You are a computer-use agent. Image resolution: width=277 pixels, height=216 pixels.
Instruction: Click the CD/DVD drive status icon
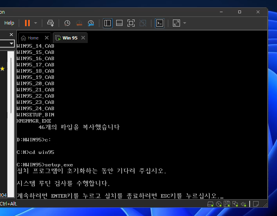(x=219, y=204)
